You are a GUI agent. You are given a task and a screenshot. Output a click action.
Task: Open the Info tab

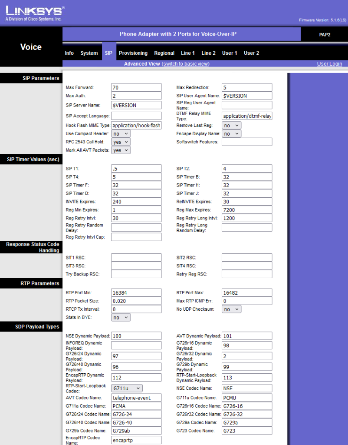point(69,53)
